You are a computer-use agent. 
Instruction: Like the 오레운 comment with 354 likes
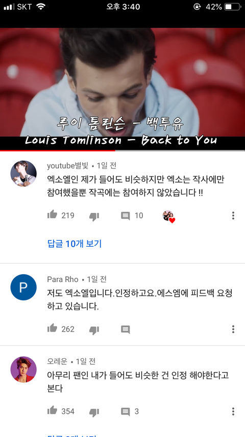tap(52, 410)
